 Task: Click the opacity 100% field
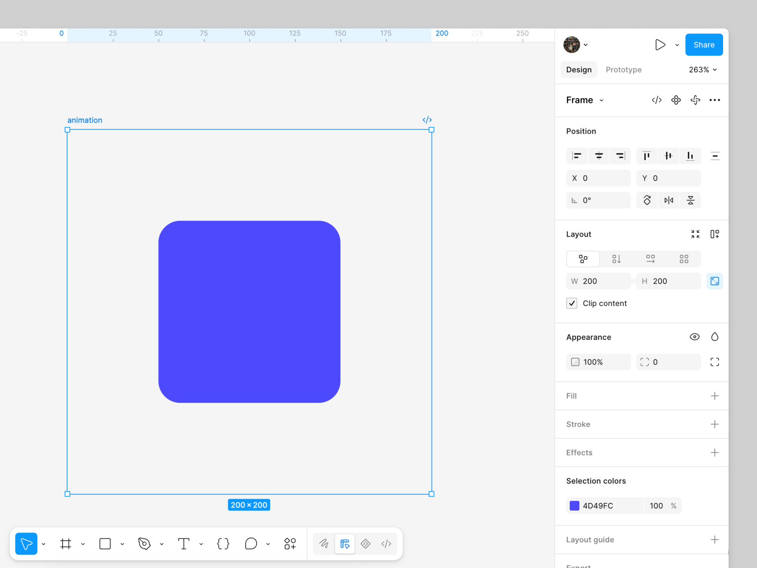(599, 362)
